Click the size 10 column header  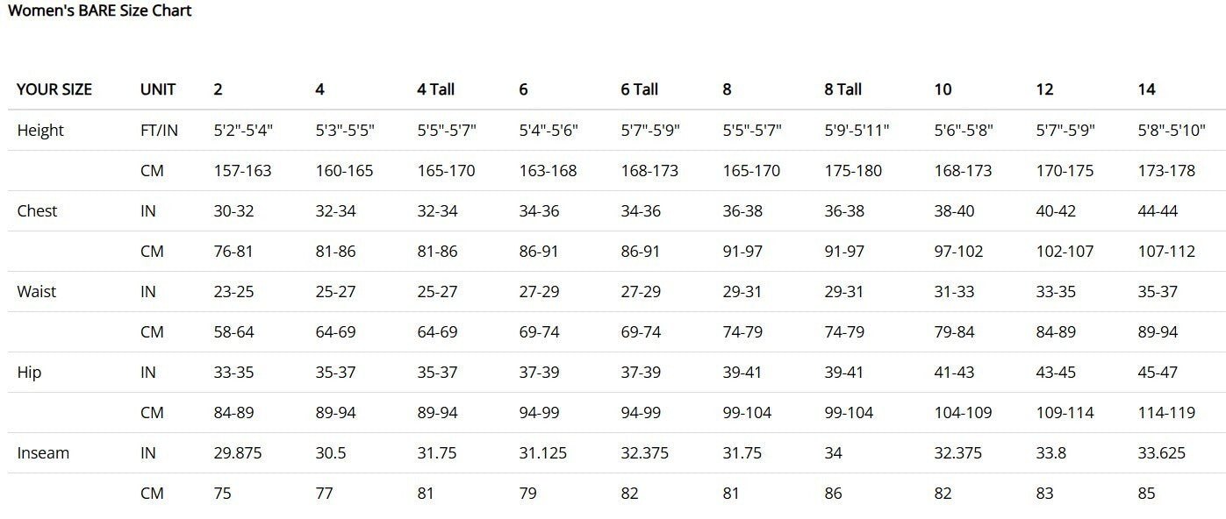click(x=943, y=89)
